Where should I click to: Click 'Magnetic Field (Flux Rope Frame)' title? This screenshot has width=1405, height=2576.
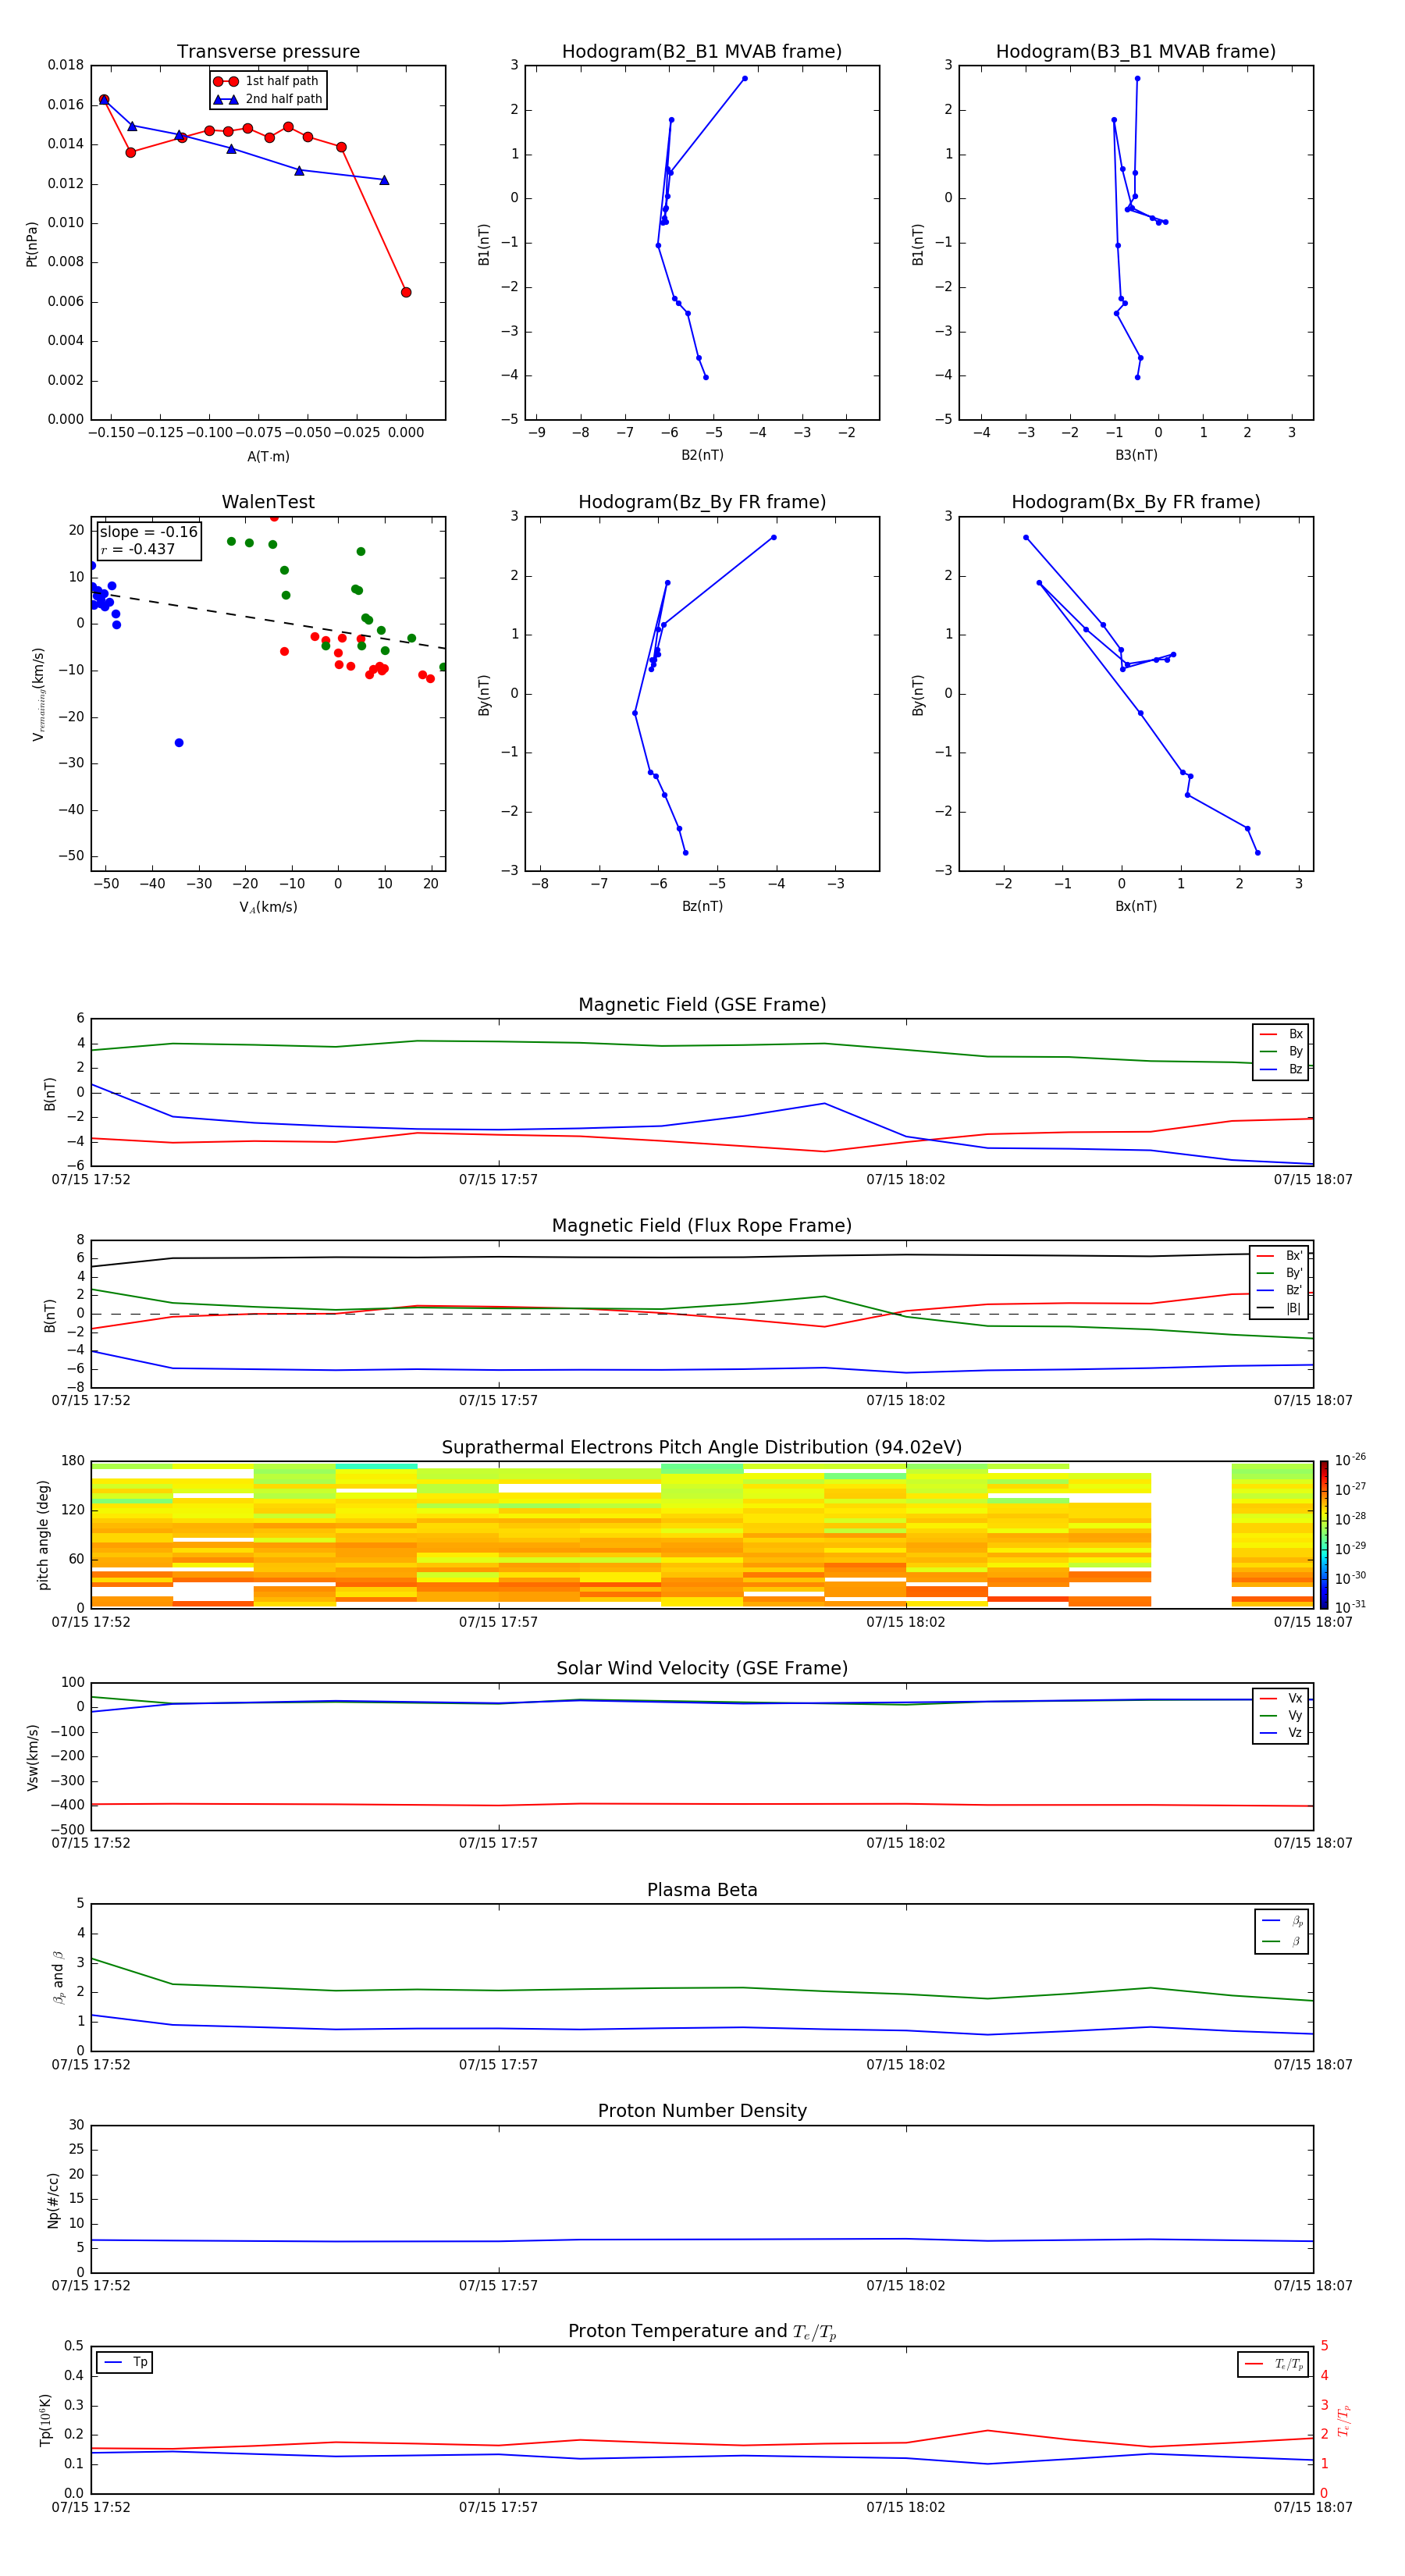[702, 1226]
